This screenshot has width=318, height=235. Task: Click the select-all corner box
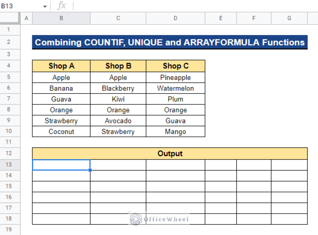[x=10, y=18]
